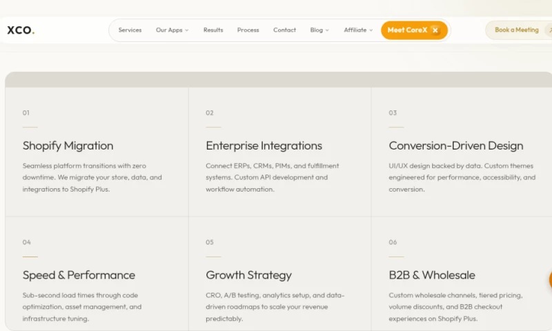Select the Contact nav link

[x=284, y=30]
